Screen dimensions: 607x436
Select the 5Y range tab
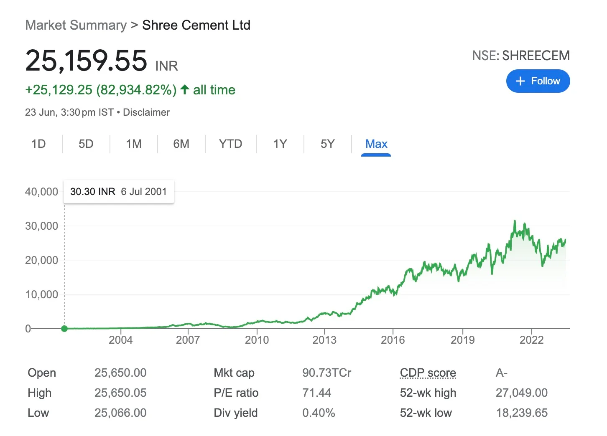pos(327,144)
